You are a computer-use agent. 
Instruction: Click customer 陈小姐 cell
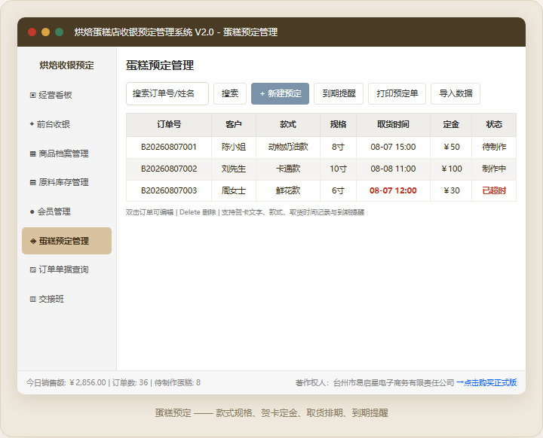click(x=234, y=148)
